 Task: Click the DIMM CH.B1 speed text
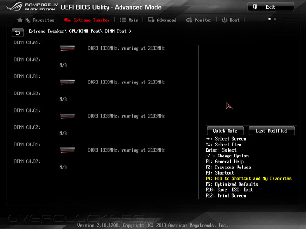coord(126,82)
